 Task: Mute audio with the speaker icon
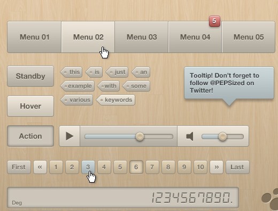click(190, 137)
